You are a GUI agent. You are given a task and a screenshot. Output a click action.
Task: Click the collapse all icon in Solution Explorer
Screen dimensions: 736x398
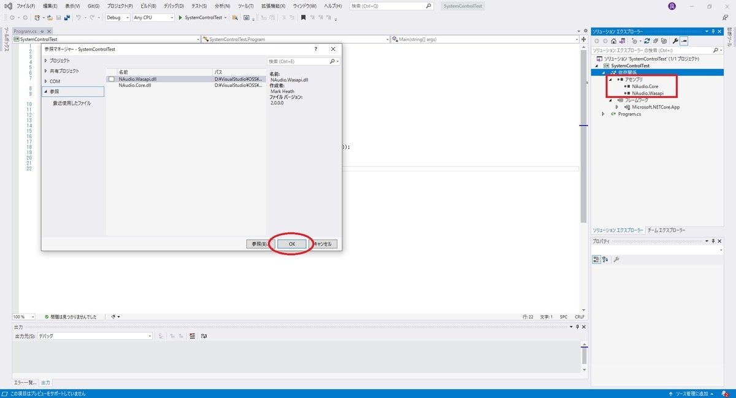654,41
